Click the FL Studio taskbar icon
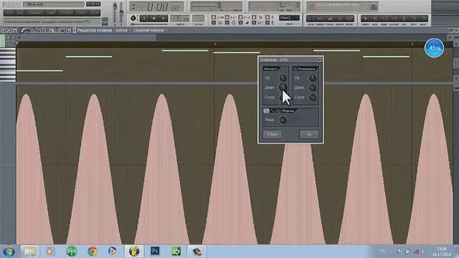The image size is (459, 258). point(134,251)
